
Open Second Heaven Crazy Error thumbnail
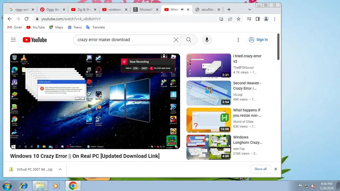209,93
